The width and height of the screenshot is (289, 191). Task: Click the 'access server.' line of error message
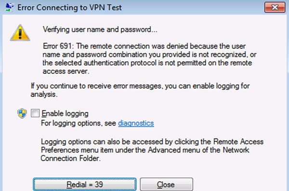point(66,71)
